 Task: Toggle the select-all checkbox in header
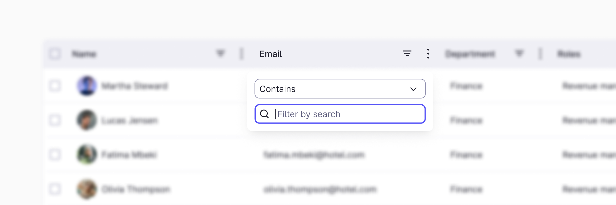tap(55, 54)
